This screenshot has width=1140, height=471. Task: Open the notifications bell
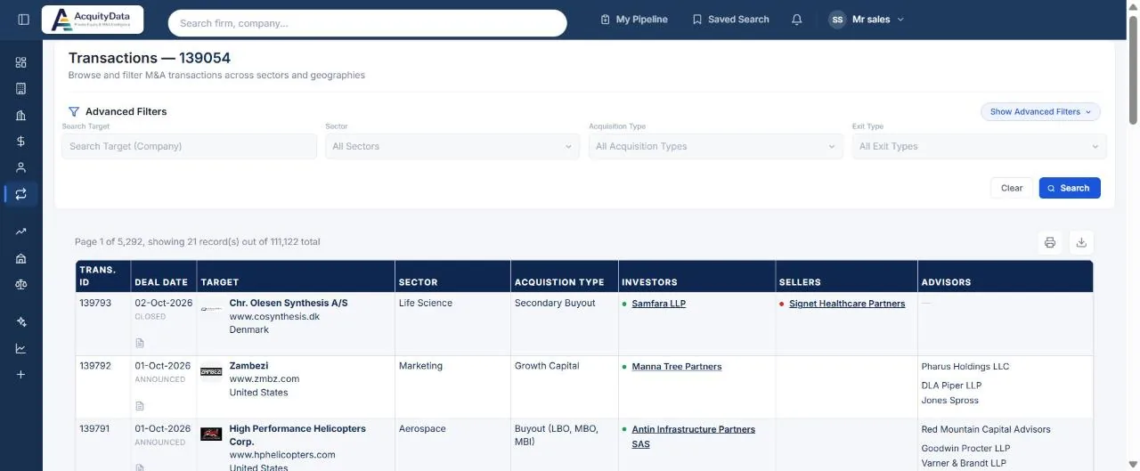tap(797, 20)
